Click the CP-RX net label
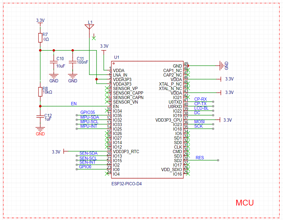The width and height of the screenshot is (283, 220). coord(201,99)
